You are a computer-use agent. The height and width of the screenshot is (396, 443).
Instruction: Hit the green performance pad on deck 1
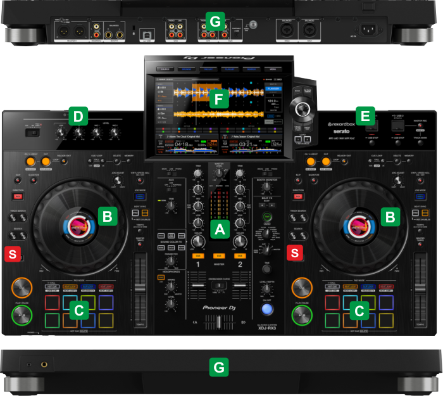(x=53, y=321)
